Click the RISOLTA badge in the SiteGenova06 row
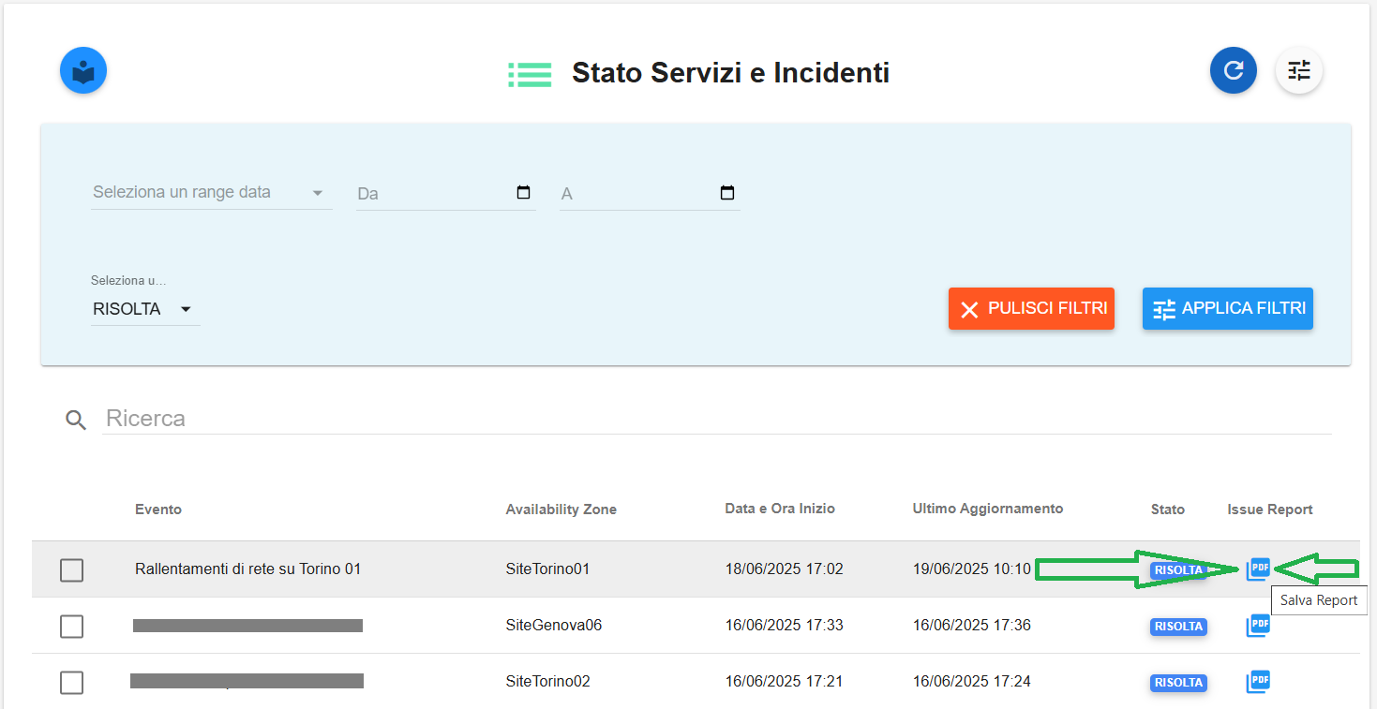The width and height of the screenshot is (1377, 709). pyautogui.click(x=1178, y=626)
